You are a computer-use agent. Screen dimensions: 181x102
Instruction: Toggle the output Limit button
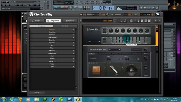pyautogui.click(x=130, y=14)
